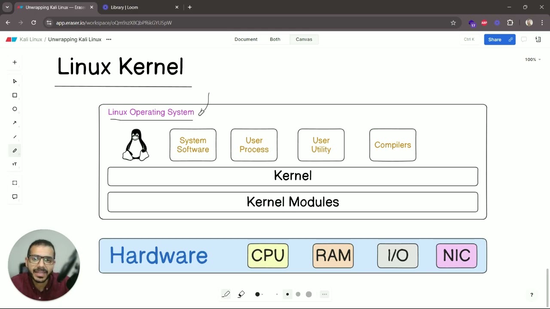
Task: Choose the pen in bottom drawing bar
Action: [226, 294]
